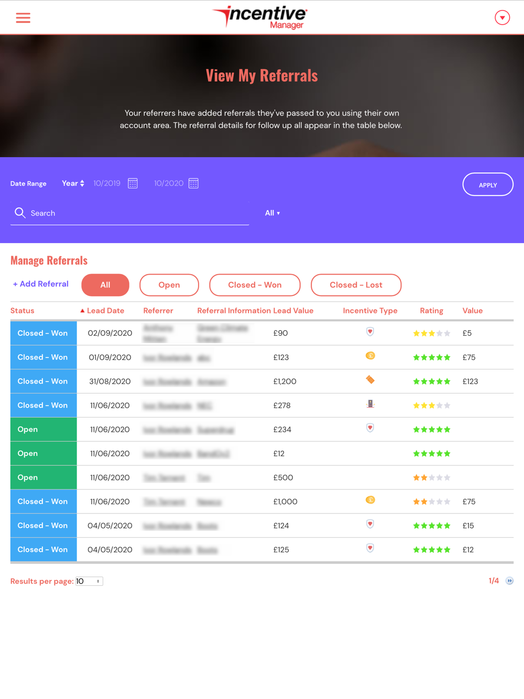Click the shield incentive icon in £90 row

coord(370,332)
